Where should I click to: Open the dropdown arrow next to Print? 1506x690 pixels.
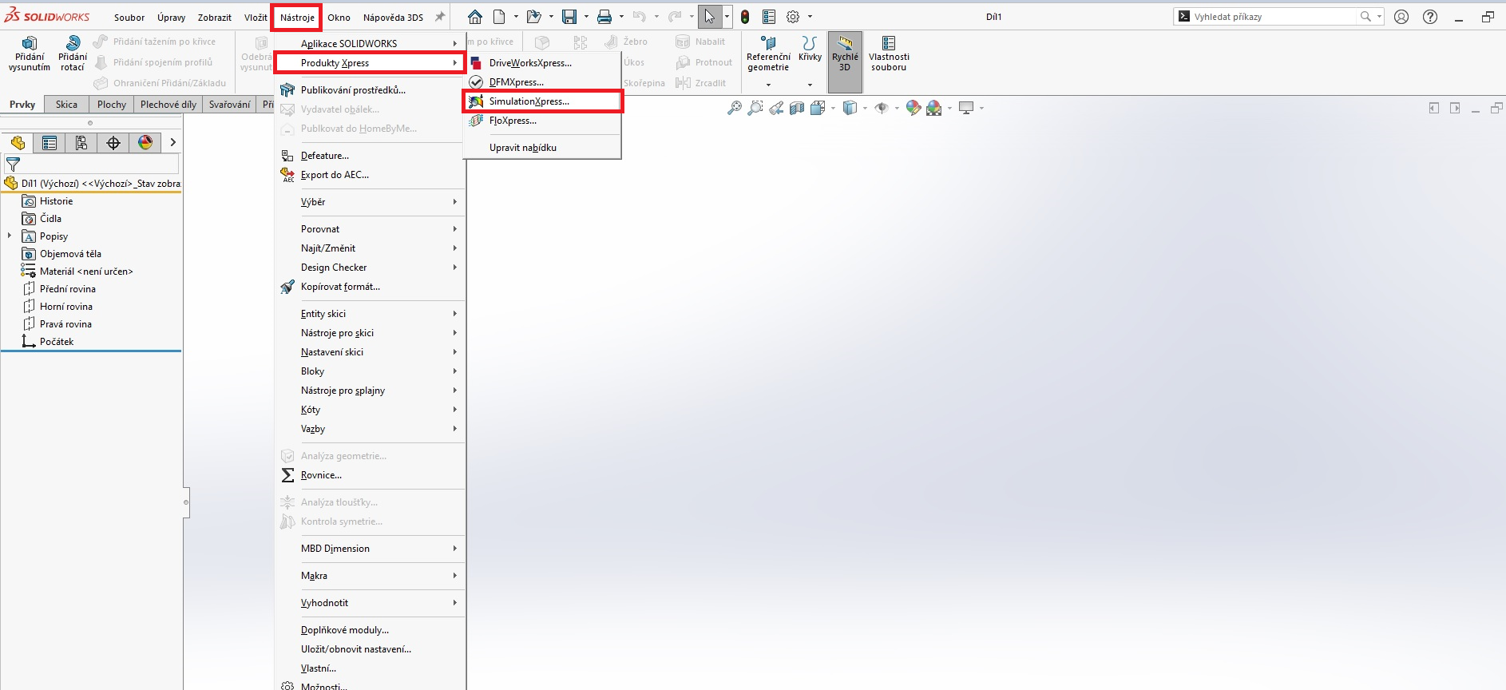621,17
